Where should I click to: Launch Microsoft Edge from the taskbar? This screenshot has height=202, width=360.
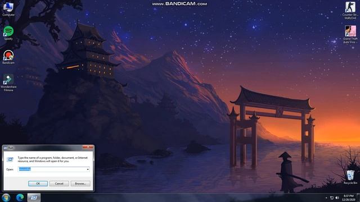coord(20,198)
